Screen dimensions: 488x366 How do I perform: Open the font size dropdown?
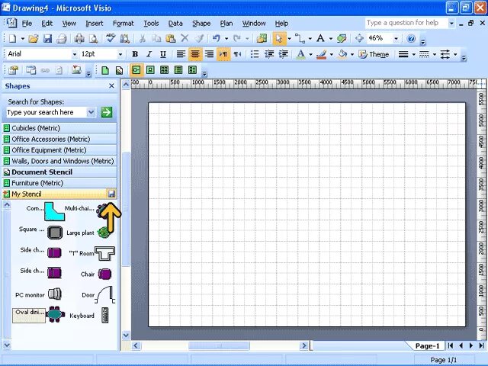[120, 54]
